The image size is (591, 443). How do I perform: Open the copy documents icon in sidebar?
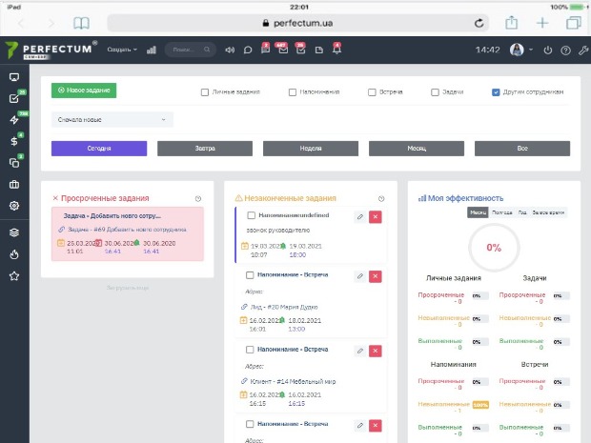click(x=14, y=163)
